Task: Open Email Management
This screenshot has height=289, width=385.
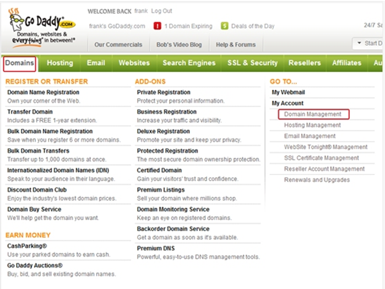Action: [x=310, y=136]
